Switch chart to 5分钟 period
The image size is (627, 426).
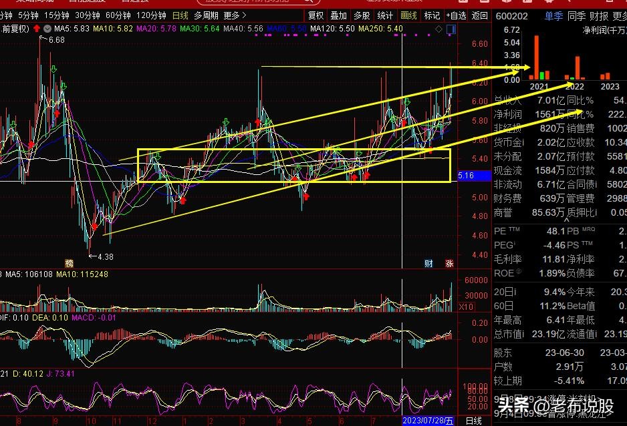[x=28, y=15]
